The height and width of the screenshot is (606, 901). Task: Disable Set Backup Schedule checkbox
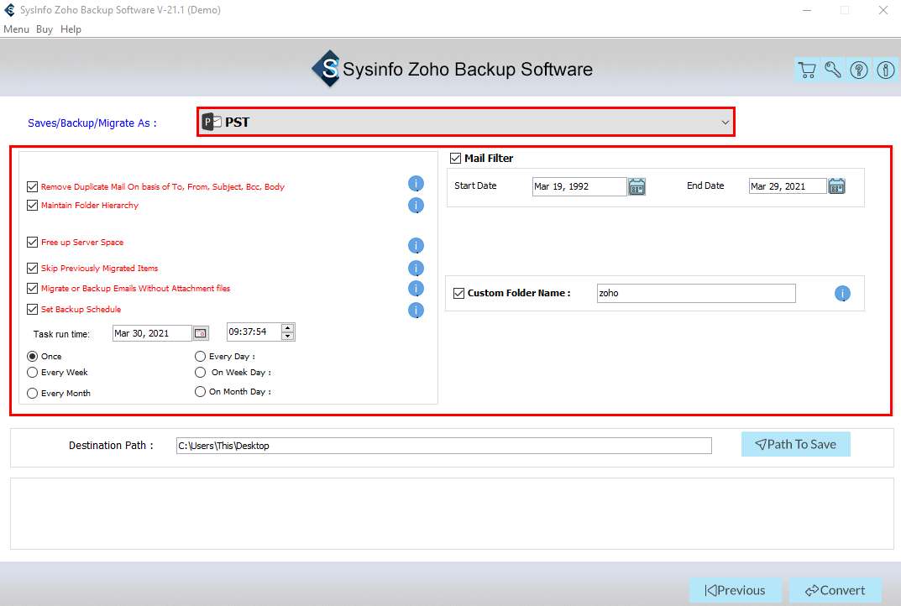pos(32,309)
